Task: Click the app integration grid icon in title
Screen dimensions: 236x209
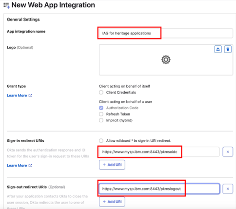Action: [6, 5]
